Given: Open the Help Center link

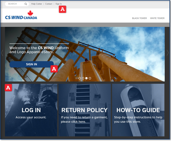Looking at the screenshot, I should [x=36, y=4].
